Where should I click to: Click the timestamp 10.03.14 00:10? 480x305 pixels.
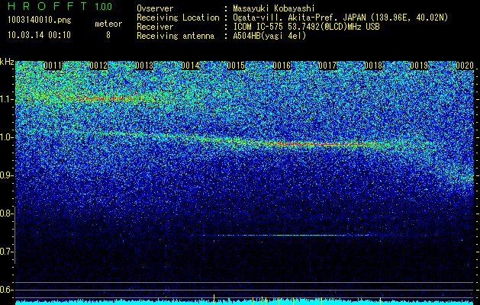pyautogui.click(x=39, y=35)
